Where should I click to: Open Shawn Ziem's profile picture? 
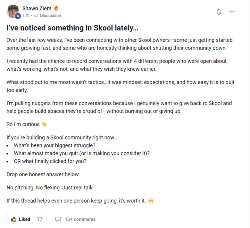(x=12, y=11)
